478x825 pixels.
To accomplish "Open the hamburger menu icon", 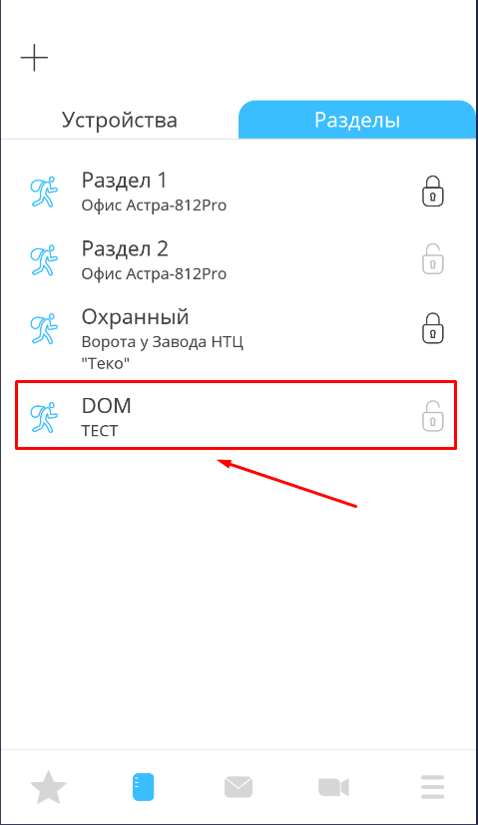I will coord(433,787).
